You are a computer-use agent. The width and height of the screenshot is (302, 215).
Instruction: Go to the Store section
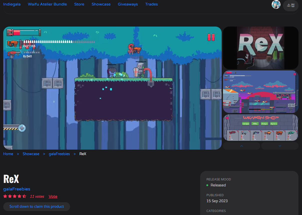point(79,4)
